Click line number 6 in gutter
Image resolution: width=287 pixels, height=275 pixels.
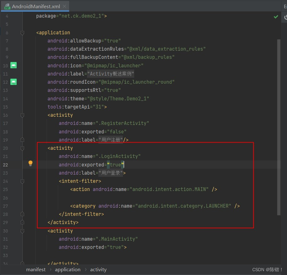7,33
